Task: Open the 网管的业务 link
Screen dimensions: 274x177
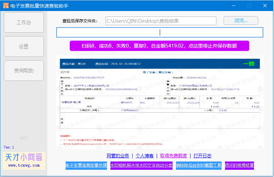Action: 118,156
